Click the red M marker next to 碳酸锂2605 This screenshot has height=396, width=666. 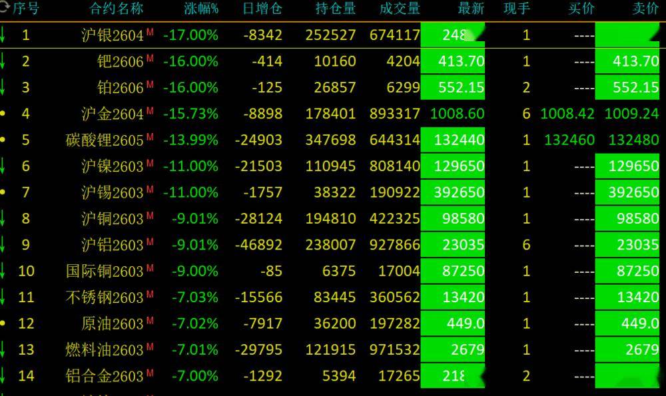(x=150, y=136)
